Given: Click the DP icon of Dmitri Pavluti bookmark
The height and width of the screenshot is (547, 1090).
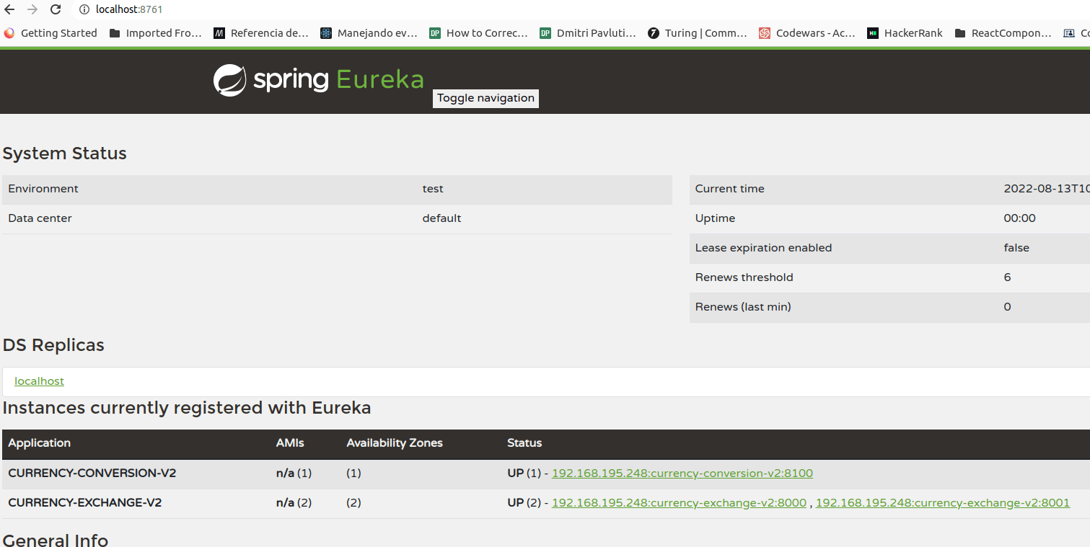Looking at the screenshot, I should [x=545, y=33].
